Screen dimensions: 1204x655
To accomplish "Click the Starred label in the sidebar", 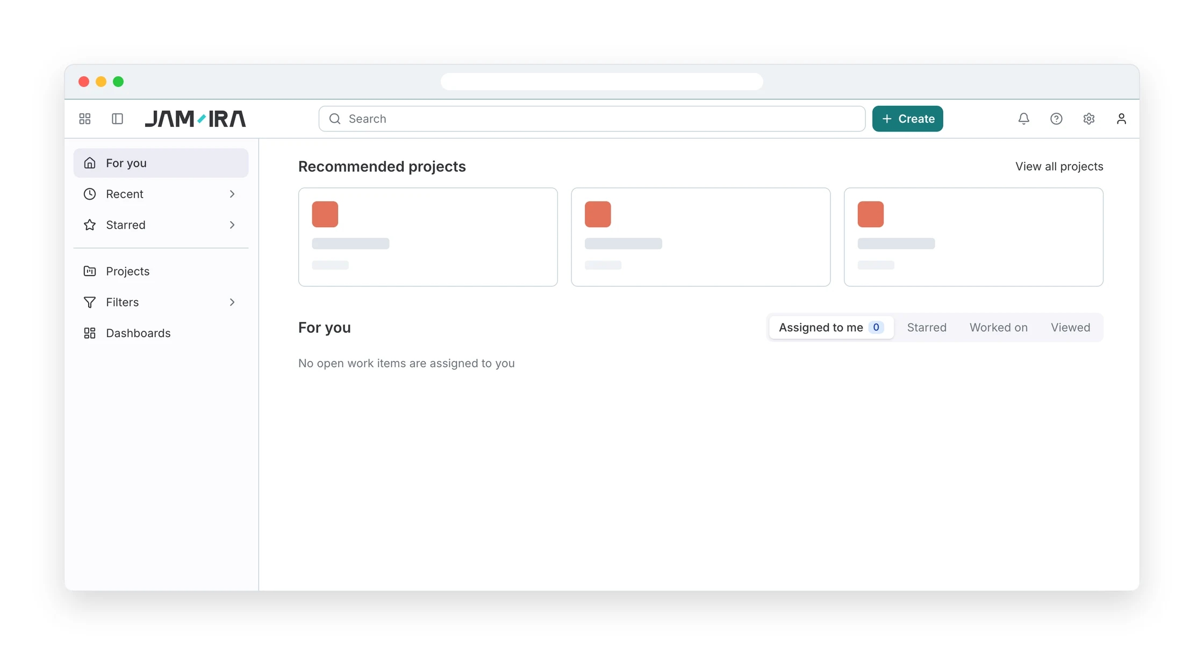I will tap(126, 225).
